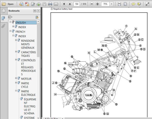Viewport: 152px width, 119px height.
Task: Click the fit width scrolling icon
Action: coord(119,4)
